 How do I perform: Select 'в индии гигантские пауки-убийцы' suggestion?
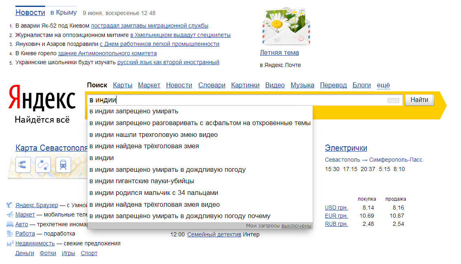tap(200, 181)
